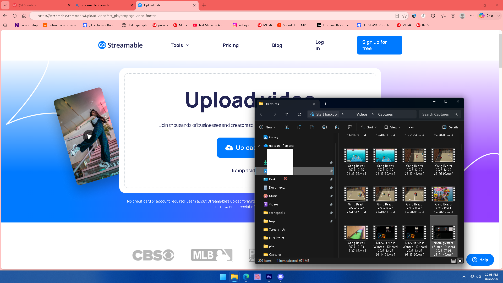Expand the Tools dropdown on Streamable

(180, 45)
